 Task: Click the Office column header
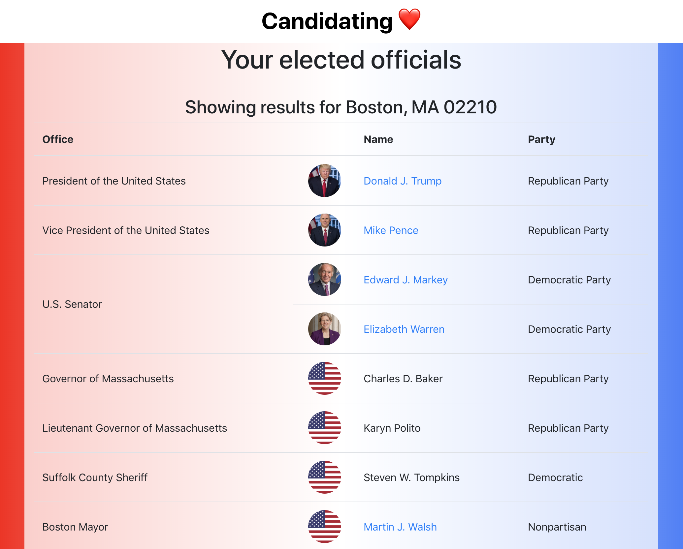click(58, 139)
